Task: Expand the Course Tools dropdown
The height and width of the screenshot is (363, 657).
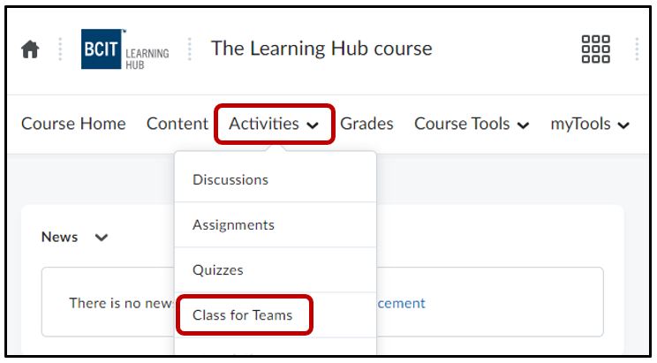Action: coord(472,124)
